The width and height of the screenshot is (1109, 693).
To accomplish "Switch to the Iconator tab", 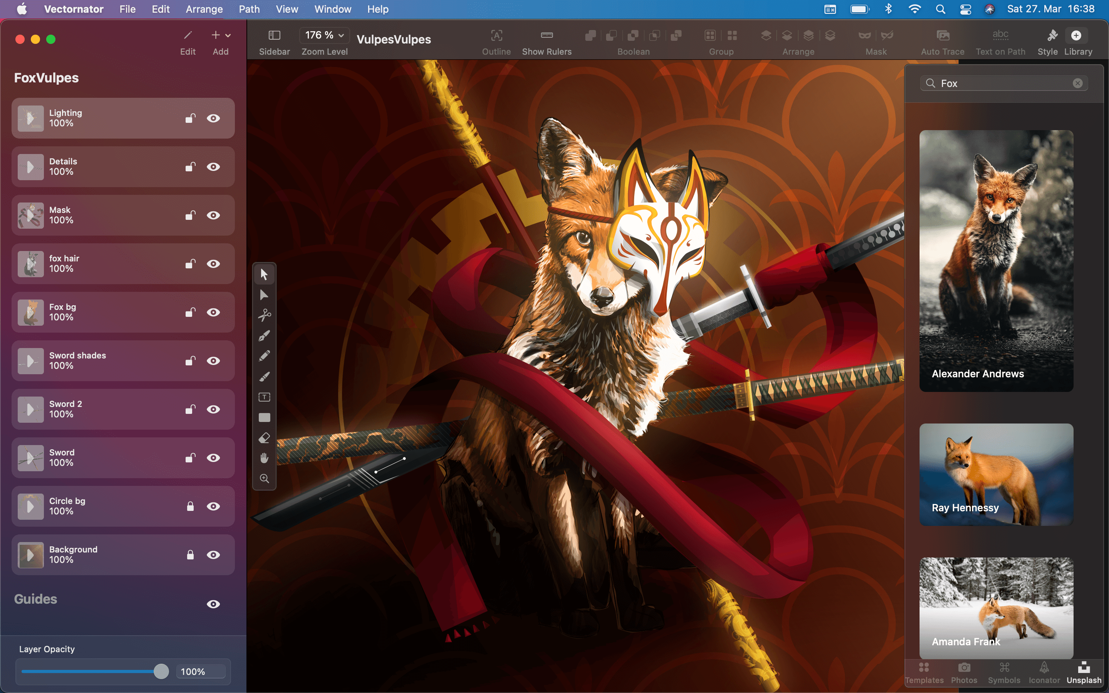I will point(1044,673).
